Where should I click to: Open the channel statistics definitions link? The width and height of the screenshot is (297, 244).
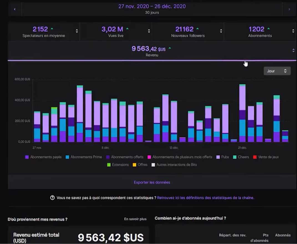pos(205,198)
